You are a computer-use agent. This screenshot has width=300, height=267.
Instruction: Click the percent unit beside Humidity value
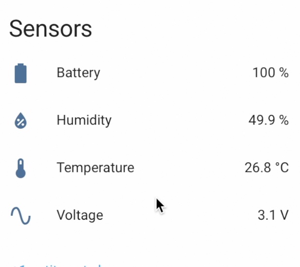(284, 120)
